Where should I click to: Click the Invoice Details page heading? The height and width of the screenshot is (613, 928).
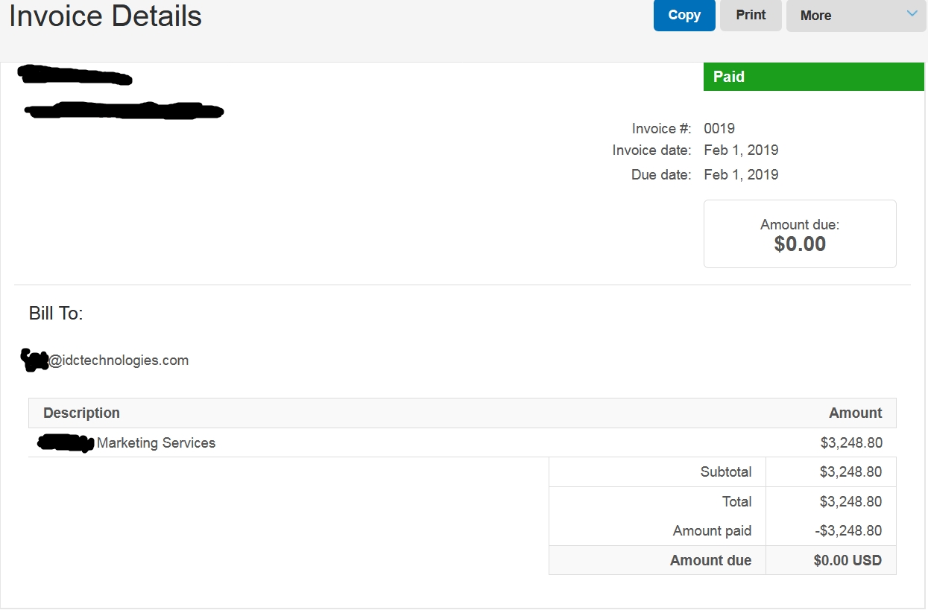105,16
